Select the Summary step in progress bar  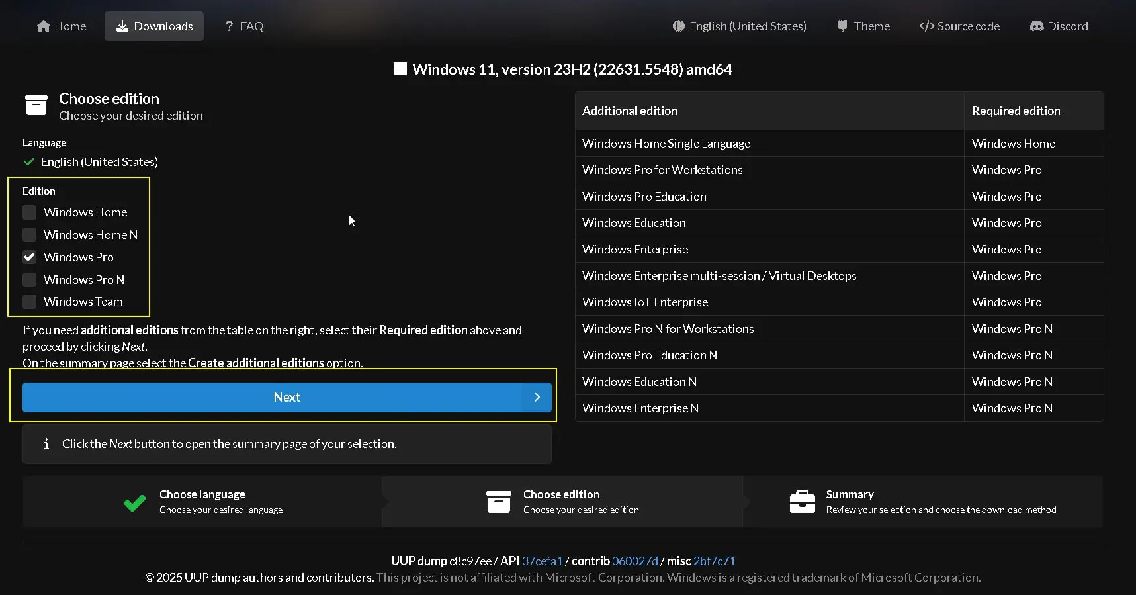pyautogui.click(x=923, y=502)
